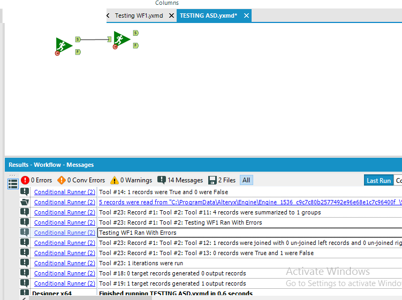Screen dimensions: 402x300
Task: Select 'Finished running TESTING ASD.yxmd' message
Action: click(176, 293)
